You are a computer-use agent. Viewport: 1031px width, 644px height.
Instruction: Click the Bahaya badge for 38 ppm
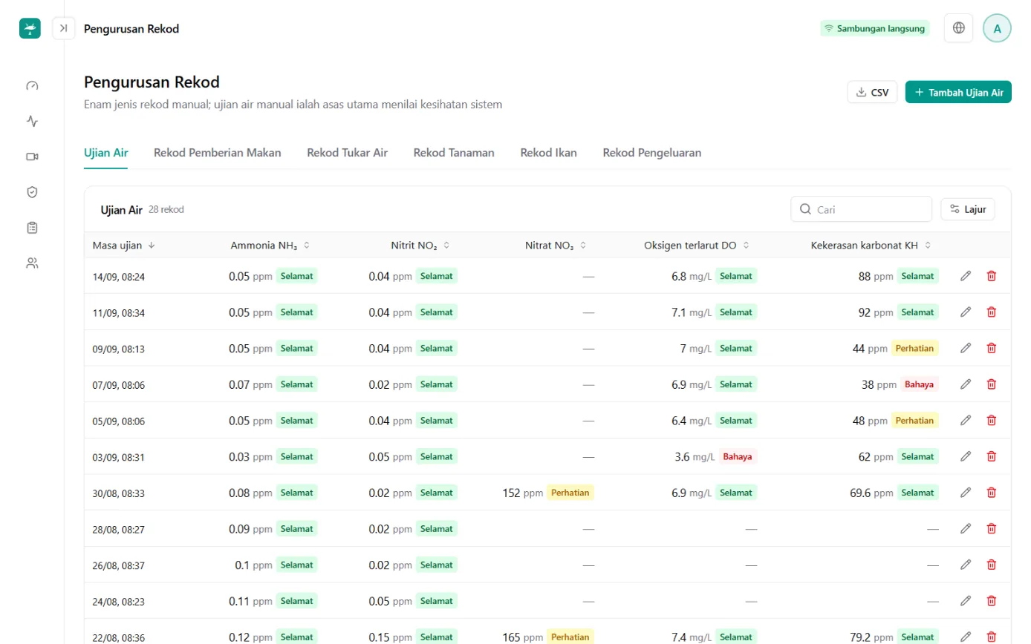[920, 384]
